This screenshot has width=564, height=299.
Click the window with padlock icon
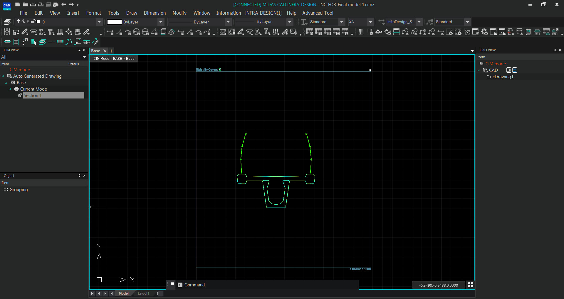(493, 32)
